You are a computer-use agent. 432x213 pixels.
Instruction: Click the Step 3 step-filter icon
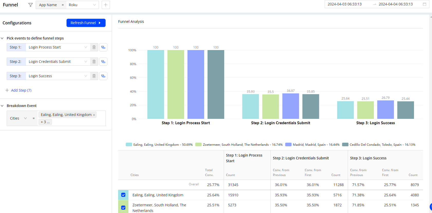tap(103, 76)
